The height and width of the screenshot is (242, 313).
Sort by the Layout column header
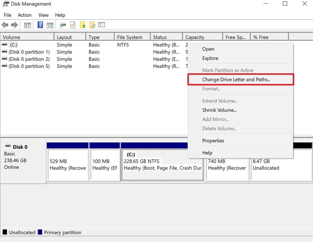pyautogui.click(x=70, y=37)
